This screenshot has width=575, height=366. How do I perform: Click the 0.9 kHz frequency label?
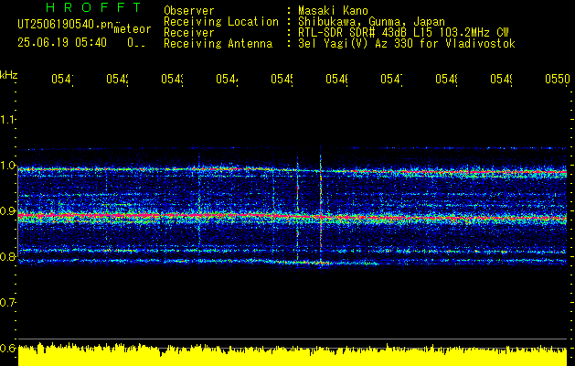(x=8, y=210)
